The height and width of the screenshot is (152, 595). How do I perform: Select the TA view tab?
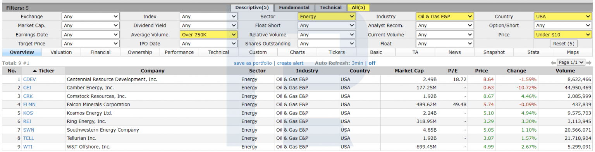click(x=415, y=52)
